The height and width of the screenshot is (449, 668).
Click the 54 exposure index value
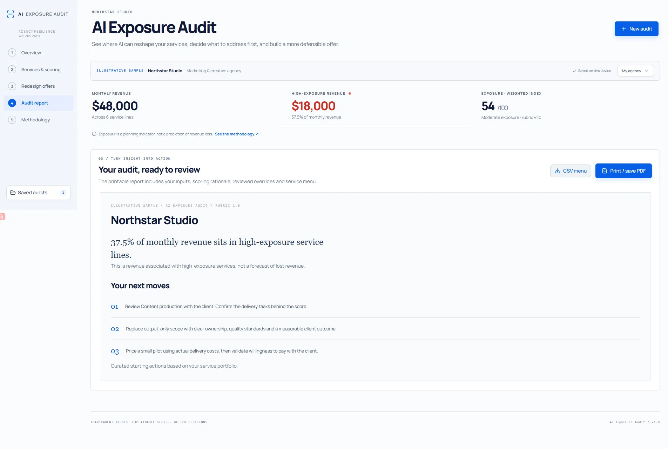point(488,106)
